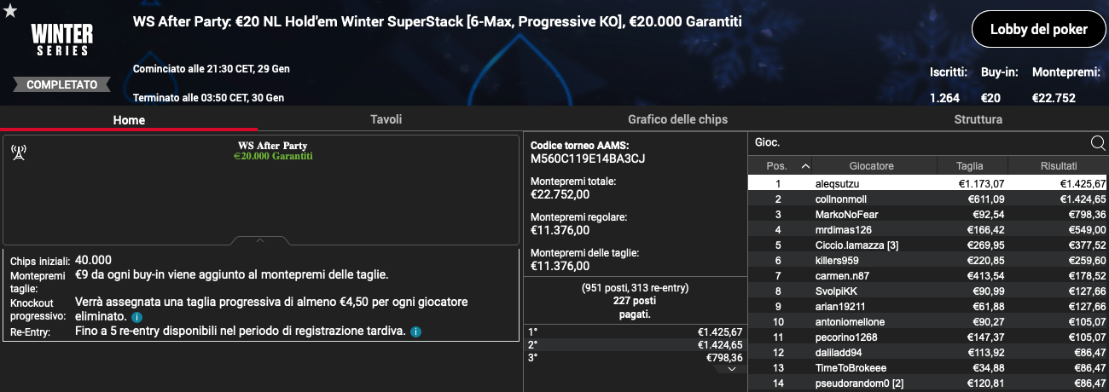Select the Home tab
Viewport: 1109px width, 392px height.
click(x=129, y=120)
